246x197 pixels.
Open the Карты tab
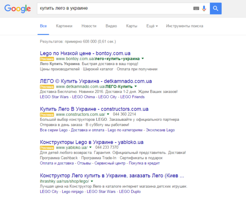[x=132, y=26]
